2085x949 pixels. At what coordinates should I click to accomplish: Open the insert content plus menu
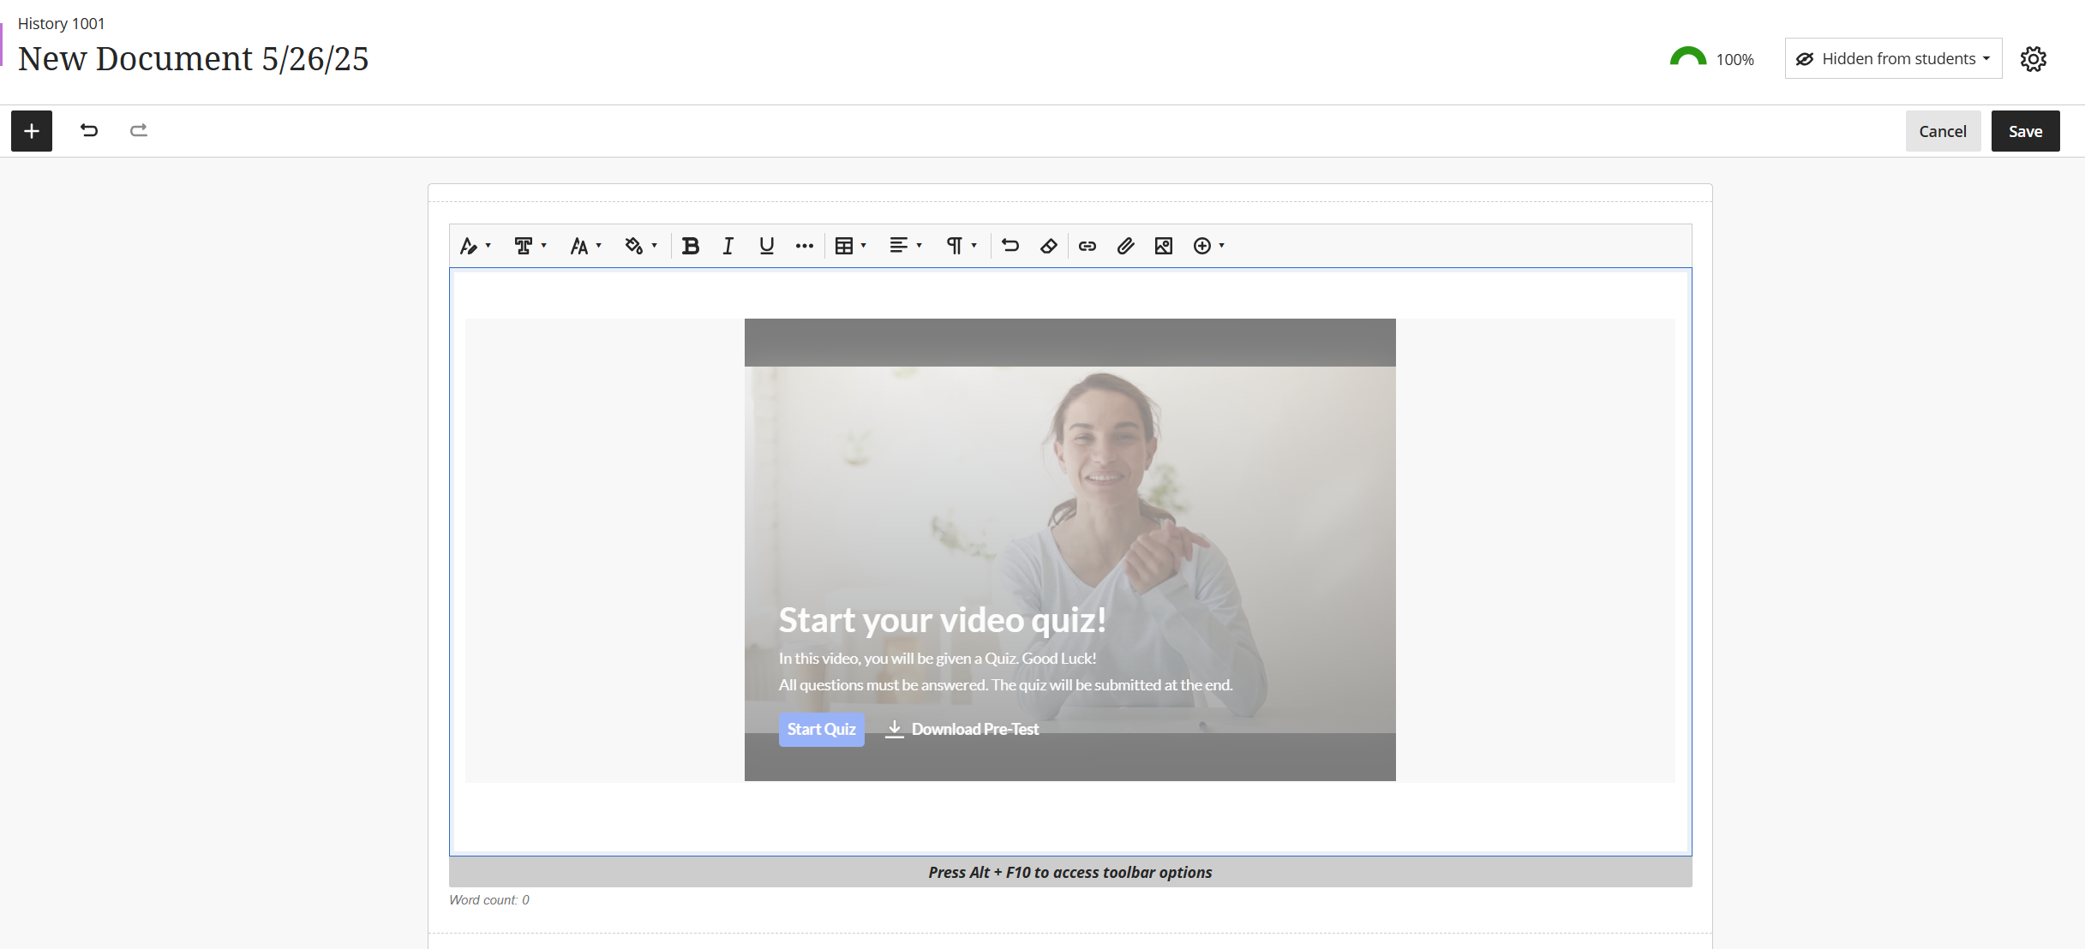(1208, 247)
